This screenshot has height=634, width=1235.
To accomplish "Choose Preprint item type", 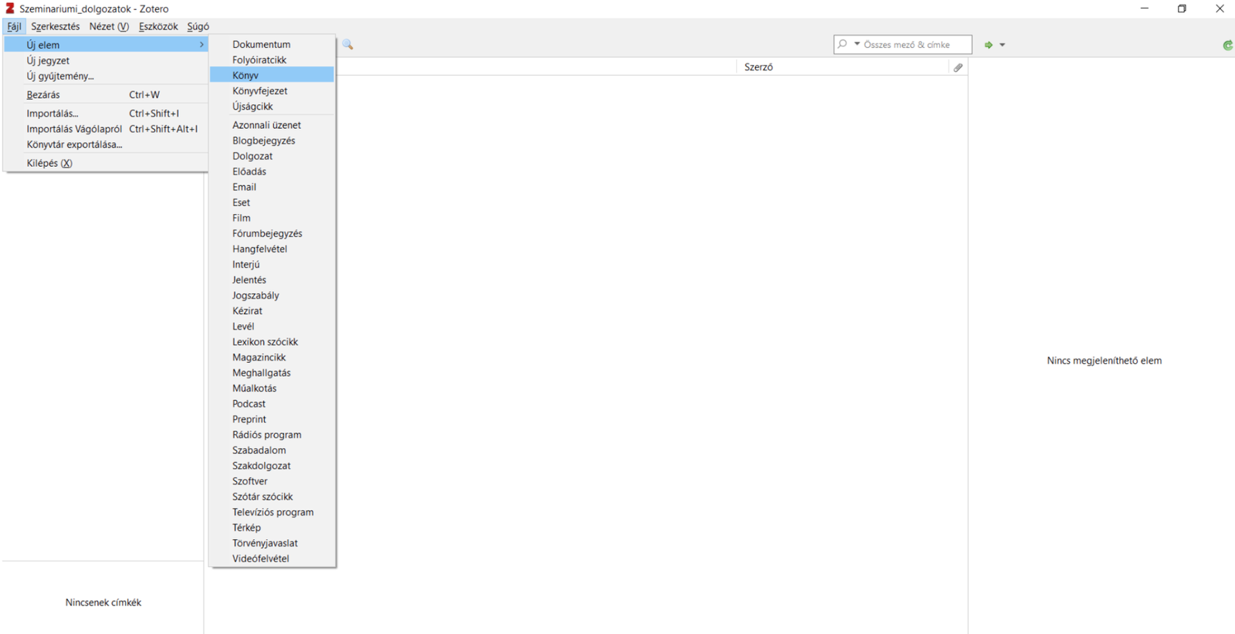I will pyautogui.click(x=272, y=418).
